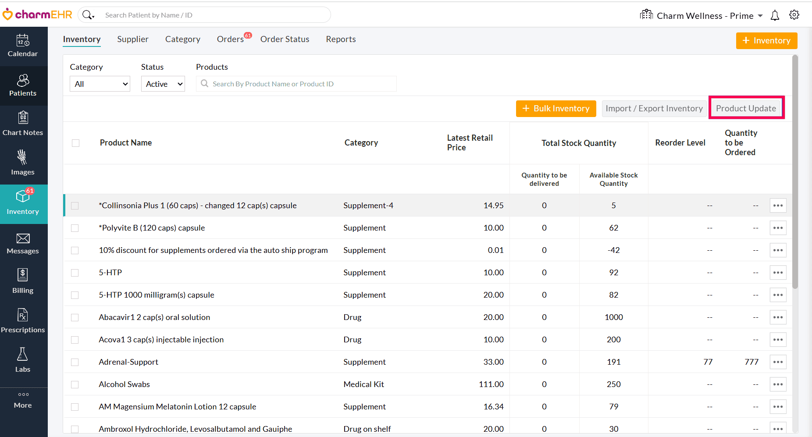Open the Category filter dropdown
The height and width of the screenshot is (437, 812).
tap(100, 84)
